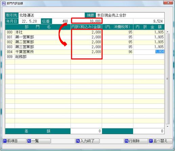The image size is (175, 151).
Task: Click scrollbar up arrow
Action: (x=168, y=32)
